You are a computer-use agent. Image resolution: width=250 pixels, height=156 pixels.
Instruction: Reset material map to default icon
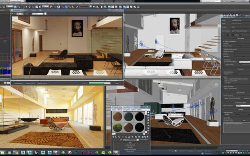pos(122,137)
